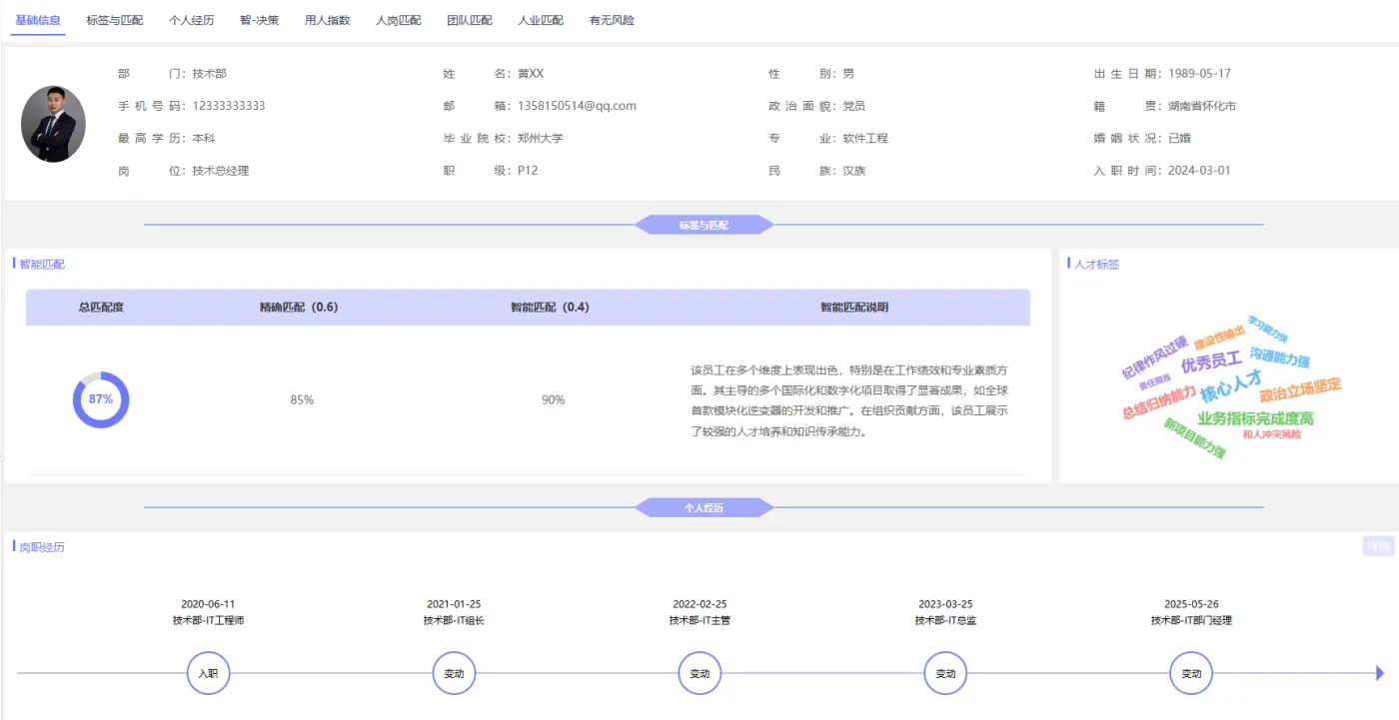Click the employee profile photo
Viewport: 1399px width, 720px height.
(x=53, y=124)
